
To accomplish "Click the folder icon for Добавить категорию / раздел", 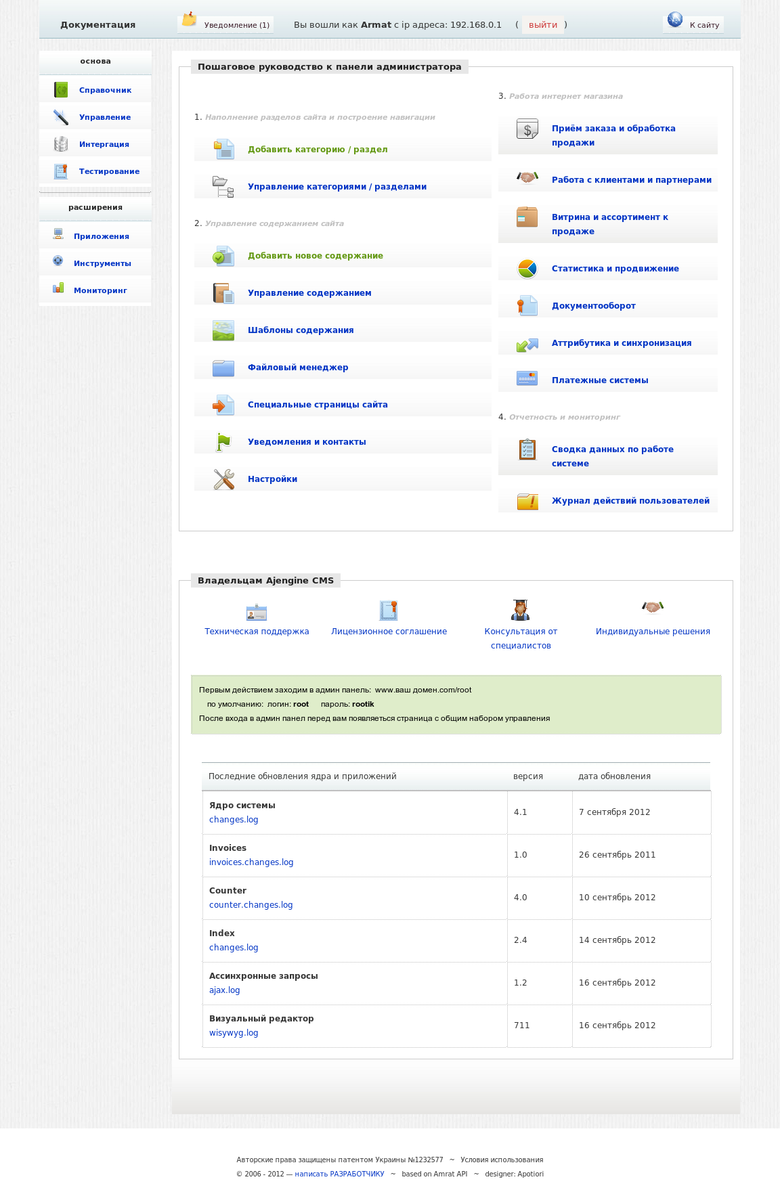I will click(223, 148).
